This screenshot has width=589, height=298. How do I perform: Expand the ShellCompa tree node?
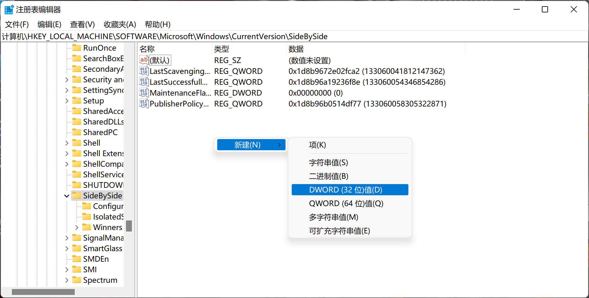(x=67, y=164)
